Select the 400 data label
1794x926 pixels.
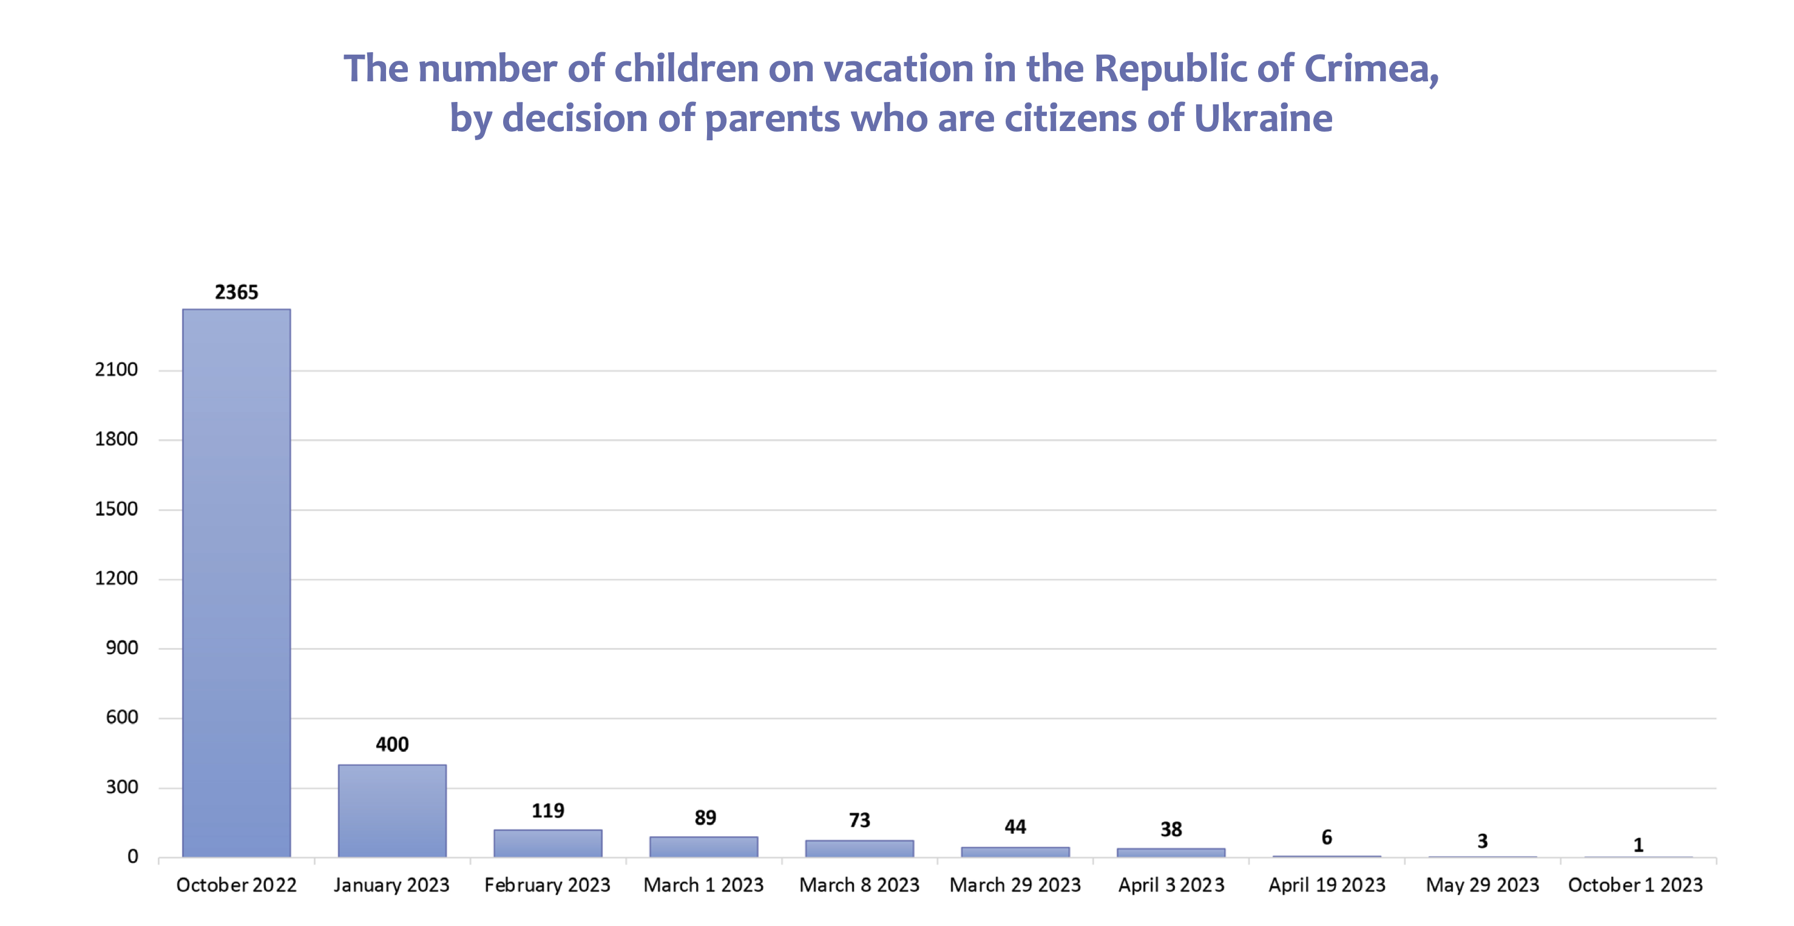click(392, 745)
